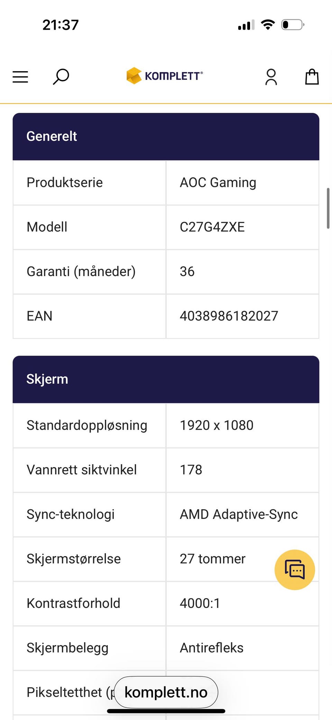Open the shopping bag cart
Viewport: 332px width, 720px height.
pyautogui.click(x=312, y=76)
